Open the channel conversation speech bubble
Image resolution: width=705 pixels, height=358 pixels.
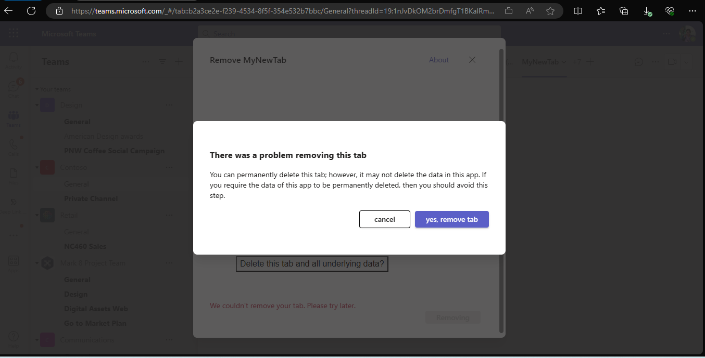(x=638, y=61)
